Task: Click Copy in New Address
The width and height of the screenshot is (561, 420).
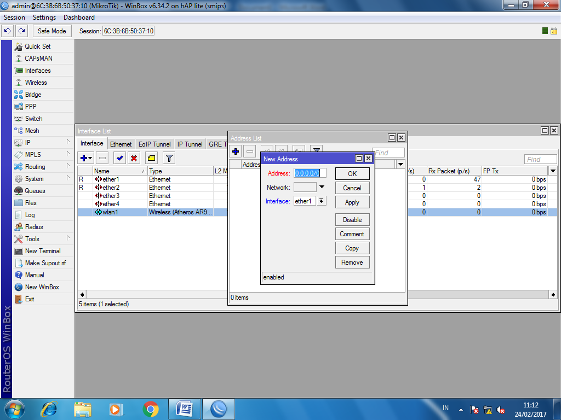Action: 352,248
